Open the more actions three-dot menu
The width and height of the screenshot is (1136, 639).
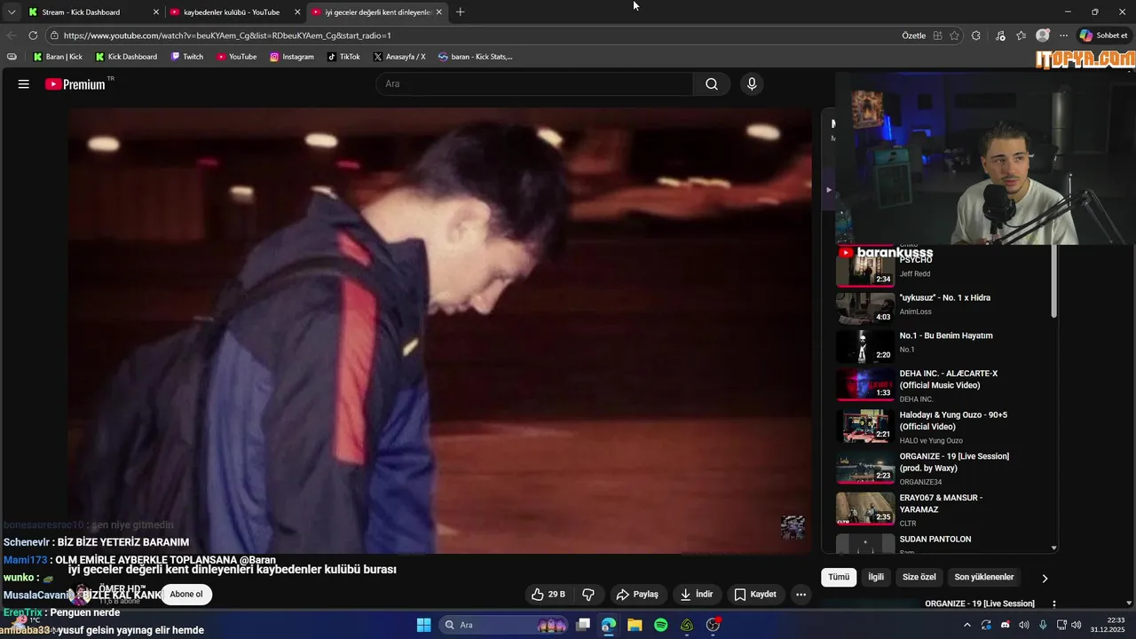tap(801, 595)
